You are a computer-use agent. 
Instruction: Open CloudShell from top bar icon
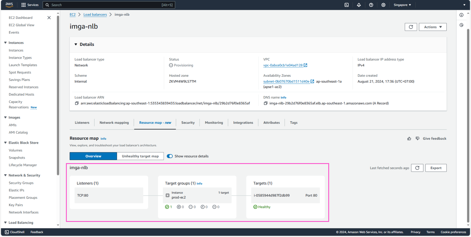point(347,5)
